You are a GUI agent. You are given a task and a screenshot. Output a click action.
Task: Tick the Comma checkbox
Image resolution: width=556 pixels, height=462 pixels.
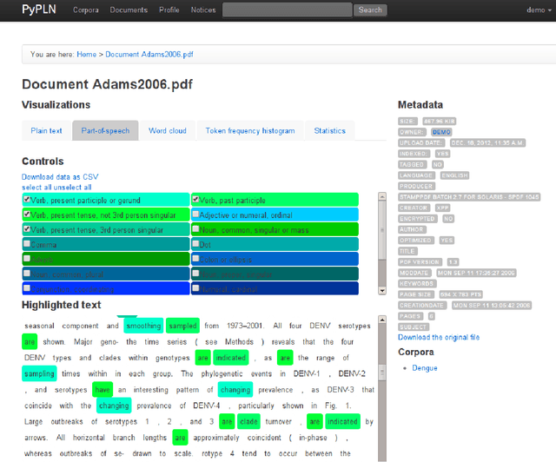click(x=27, y=244)
